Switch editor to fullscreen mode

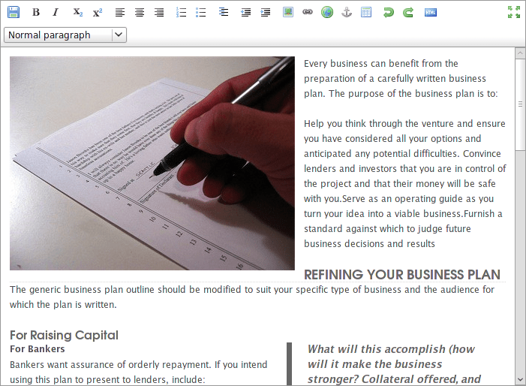pyautogui.click(x=514, y=12)
